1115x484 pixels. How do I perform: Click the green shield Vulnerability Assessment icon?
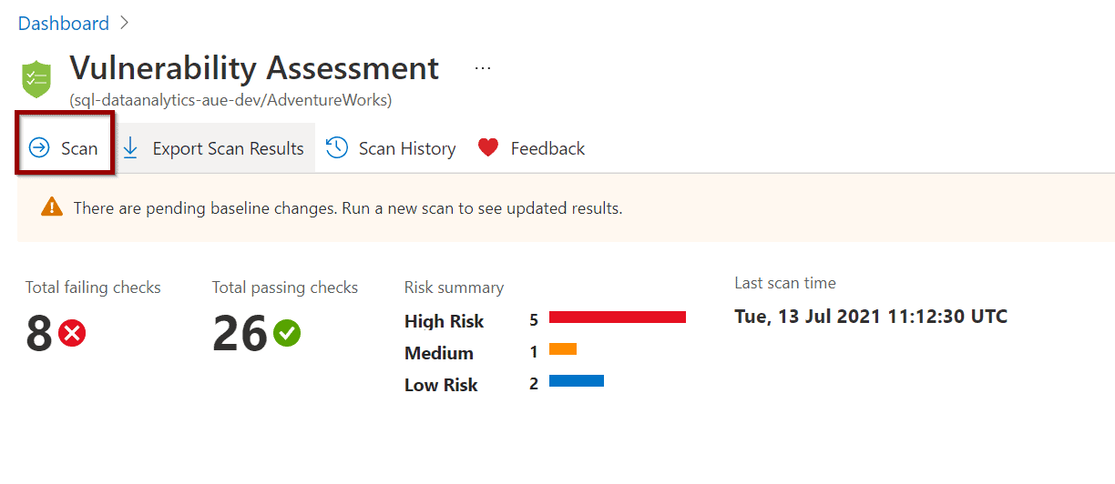point(37,78)
